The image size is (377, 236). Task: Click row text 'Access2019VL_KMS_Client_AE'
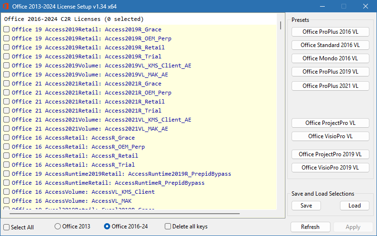coord(148,66)
